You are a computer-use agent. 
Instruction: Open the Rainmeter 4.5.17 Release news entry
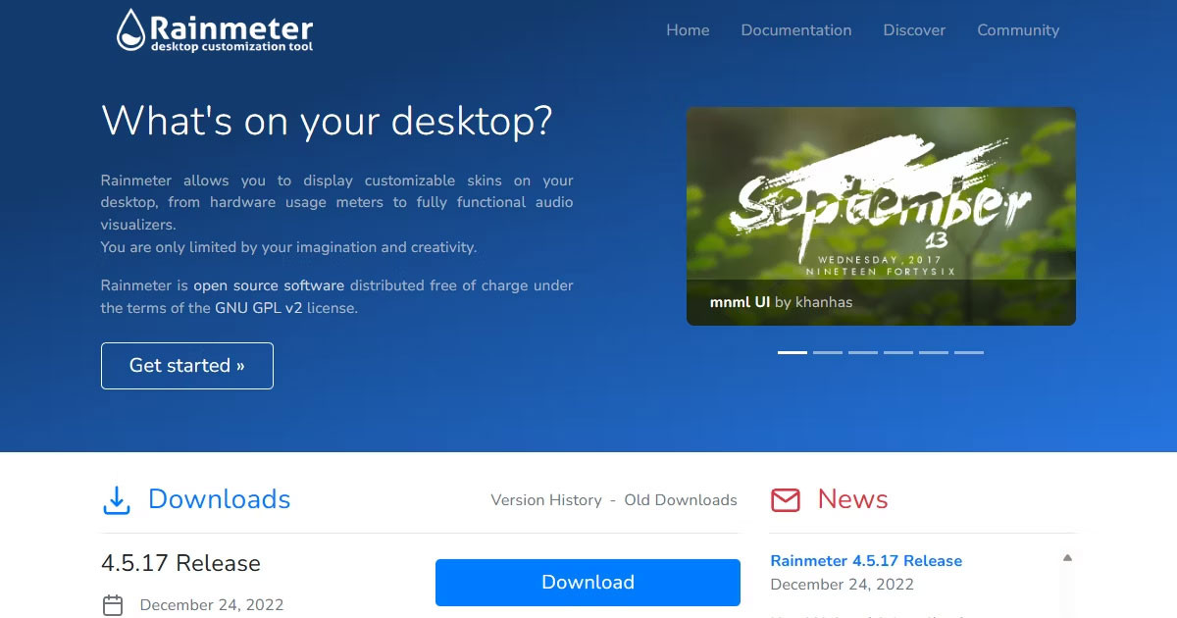pos(865,560)
